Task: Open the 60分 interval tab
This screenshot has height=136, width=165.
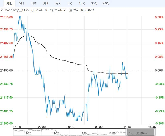Action: (106, 3)
